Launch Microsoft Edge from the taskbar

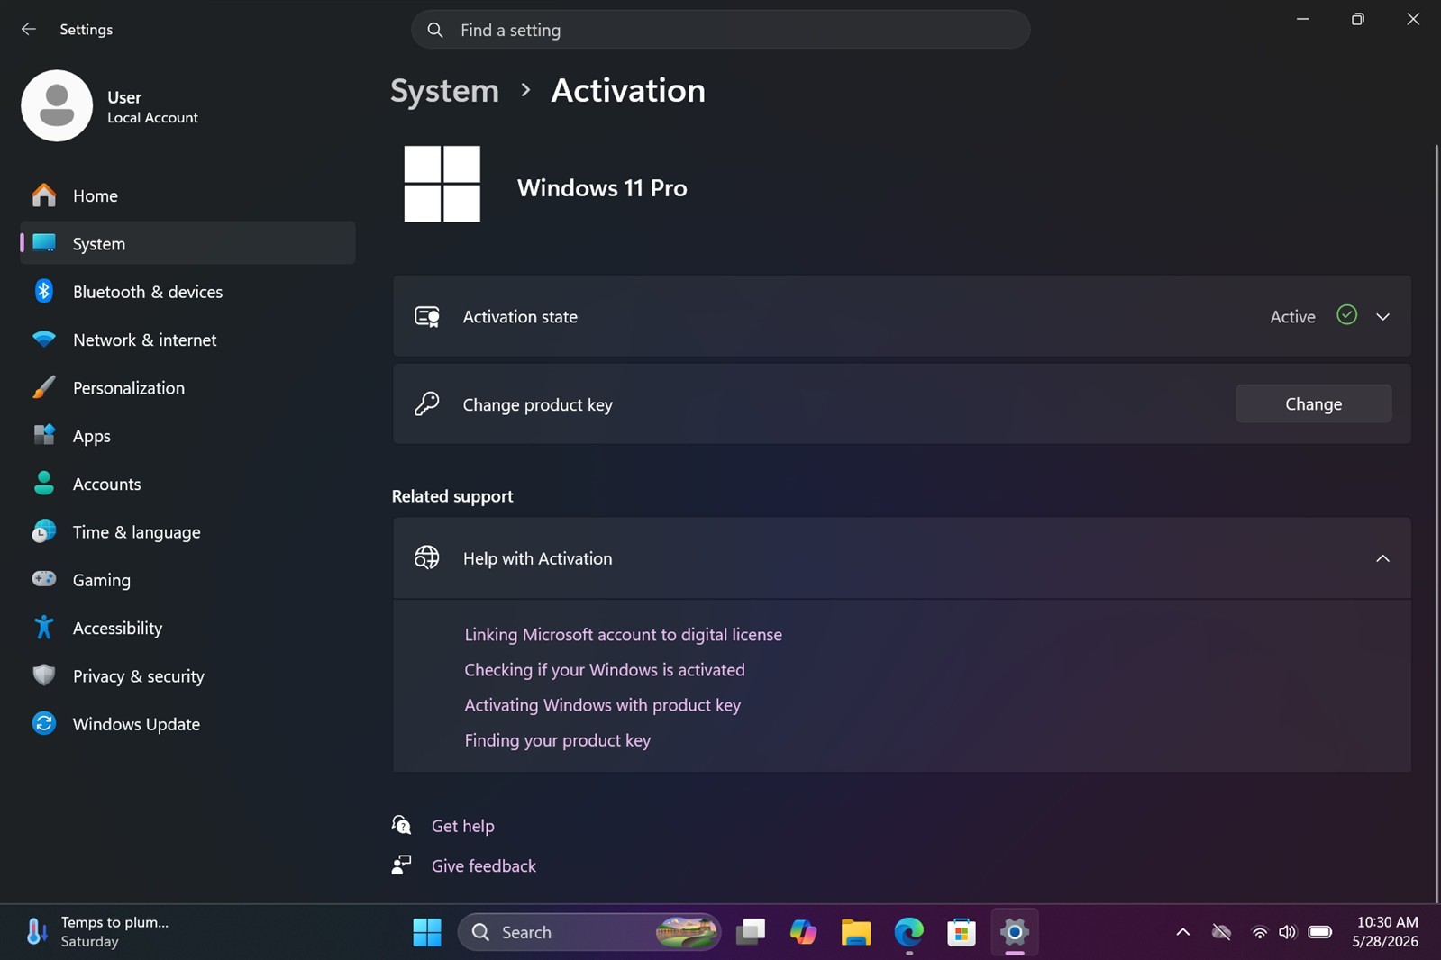pos(908,932)
